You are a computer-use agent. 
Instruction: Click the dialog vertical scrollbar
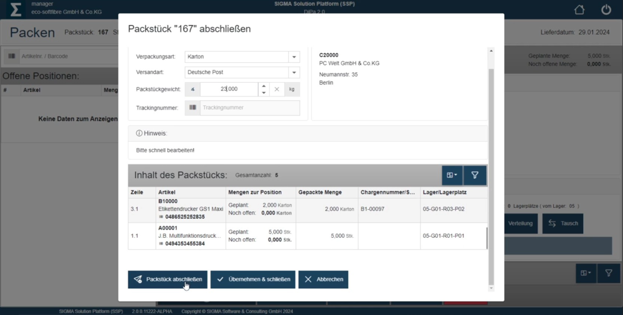[491, 174]
